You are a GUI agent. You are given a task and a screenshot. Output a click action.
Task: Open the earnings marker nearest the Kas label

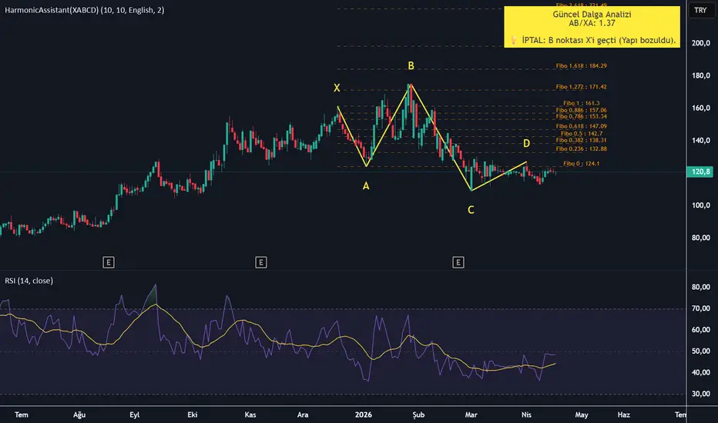tap(261, 262)
